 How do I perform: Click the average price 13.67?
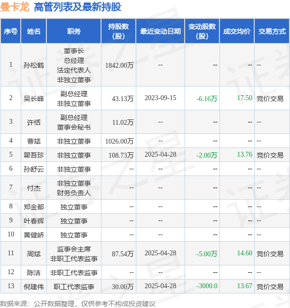point(245,286)
